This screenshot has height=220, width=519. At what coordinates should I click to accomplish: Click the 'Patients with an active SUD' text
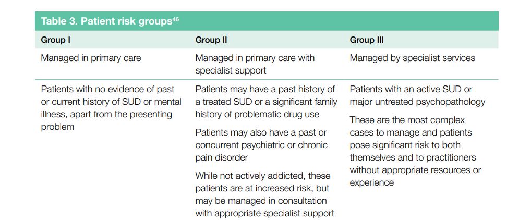pos(411,89)
